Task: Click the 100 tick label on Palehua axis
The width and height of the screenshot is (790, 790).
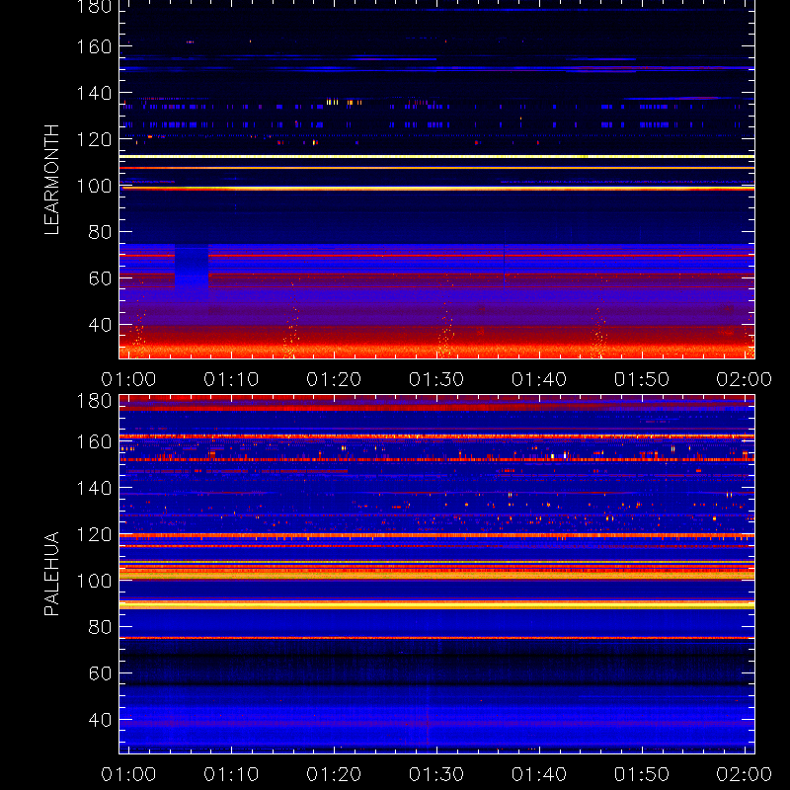Action: point(94,581)
